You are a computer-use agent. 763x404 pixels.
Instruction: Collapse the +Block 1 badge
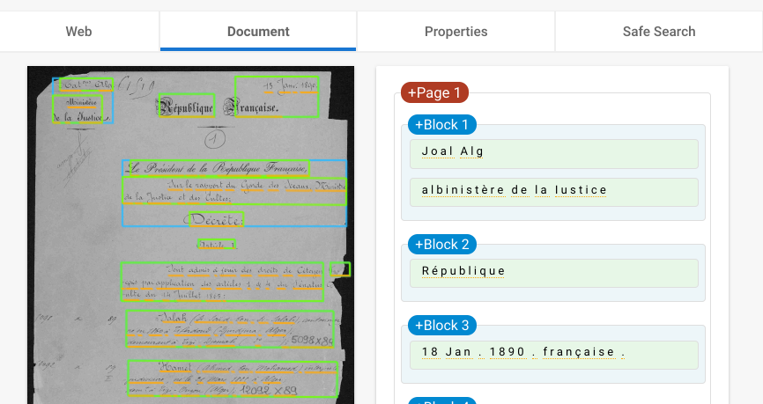pyautogui.click(x=441, y=124)
